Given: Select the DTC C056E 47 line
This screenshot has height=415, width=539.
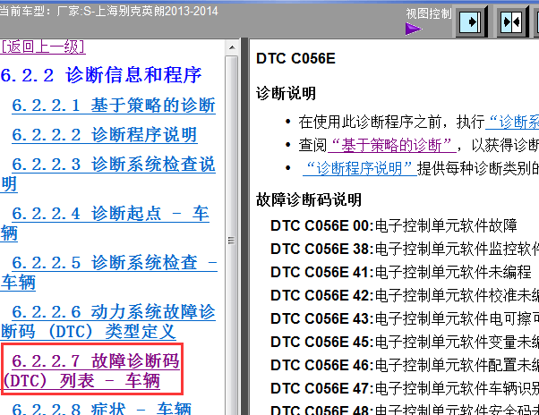Looking at the screenshot, I should pyautogui.click(x=405, y=388).
